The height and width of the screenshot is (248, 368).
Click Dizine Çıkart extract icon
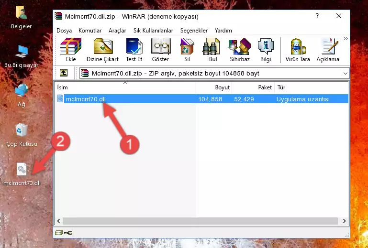click(102, 50)
